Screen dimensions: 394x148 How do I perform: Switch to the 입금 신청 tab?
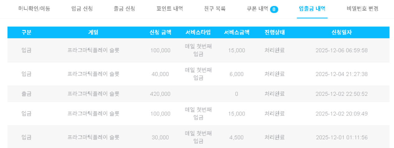82,9
